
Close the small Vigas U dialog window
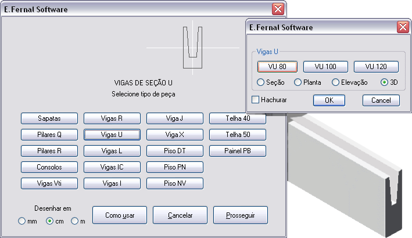point(402,27)
